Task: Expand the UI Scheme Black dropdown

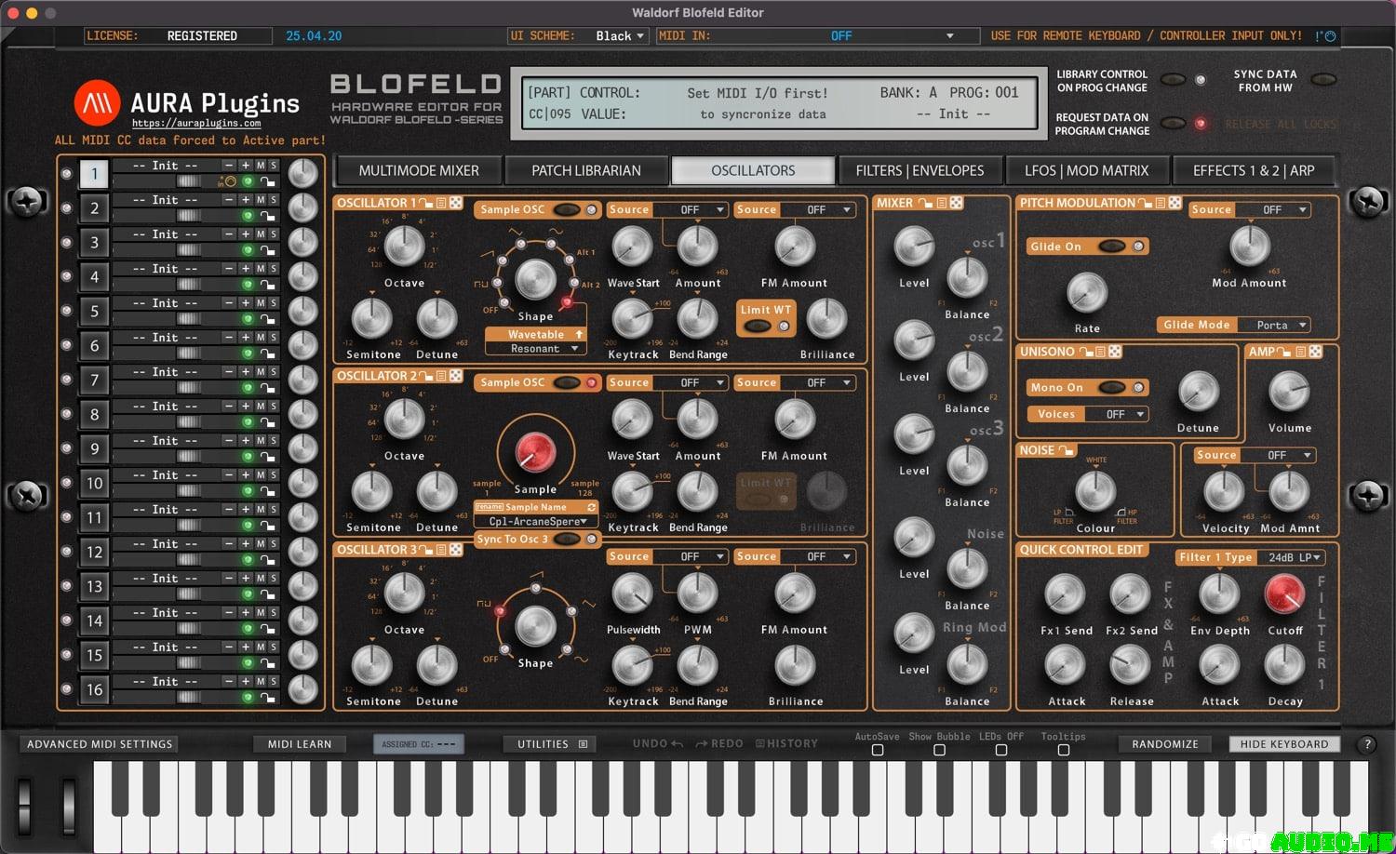Action: [x=620, y=36]
